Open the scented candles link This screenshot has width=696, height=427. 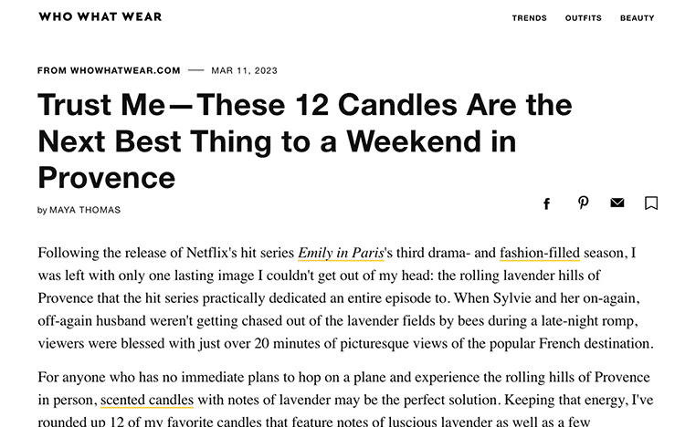(x=147, y=400)
